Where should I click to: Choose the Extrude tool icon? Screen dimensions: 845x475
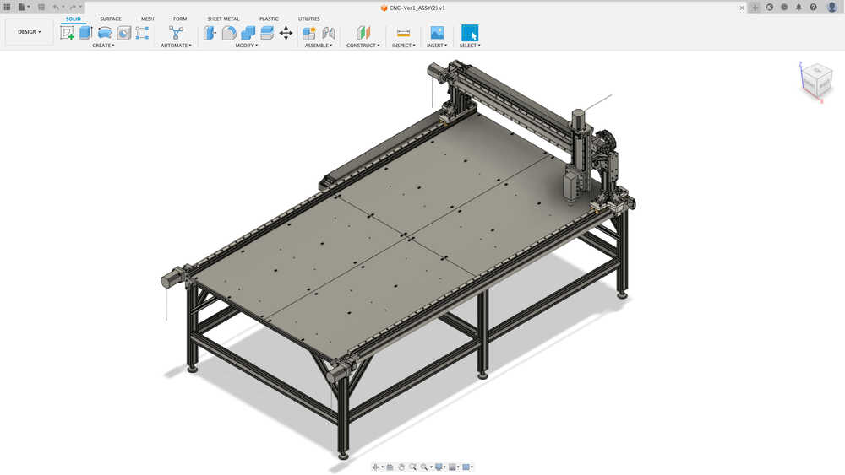(85, 33)
